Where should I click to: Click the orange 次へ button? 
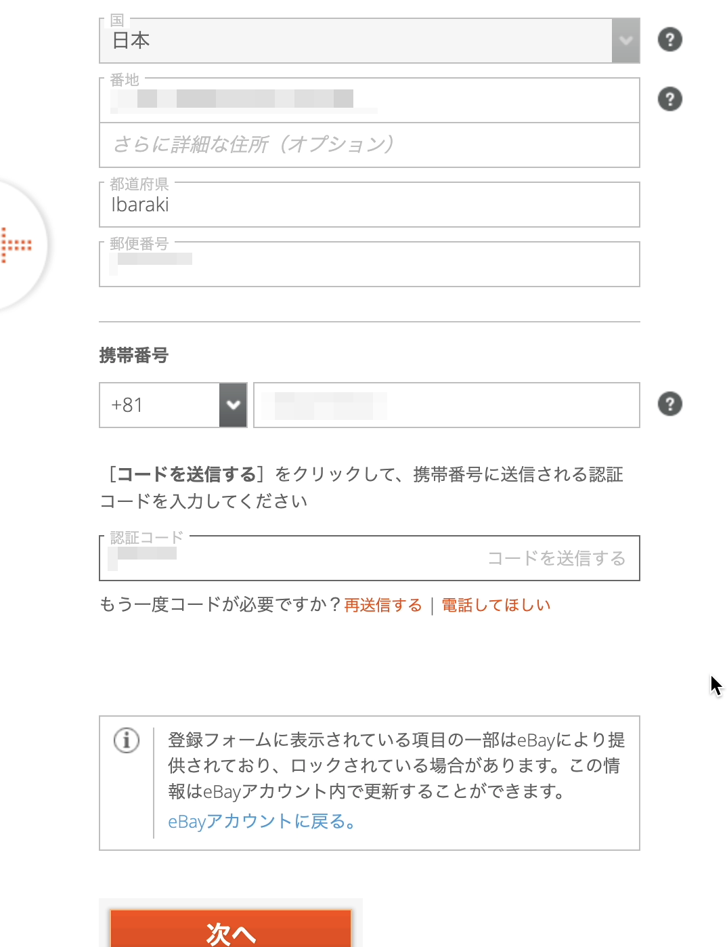click(x=231, y=929)
